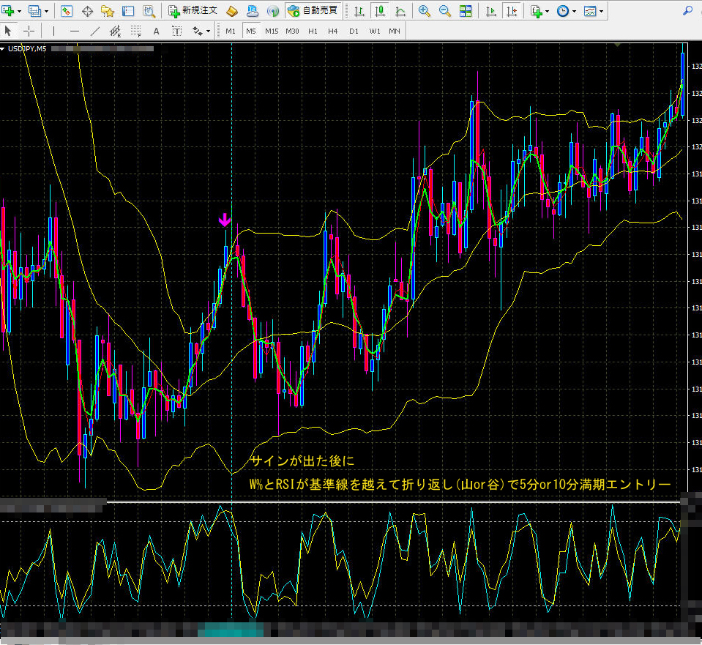Click the 新規注文 new order button
Image resolution: width=702 pixels, height=645 pixels.
(x=193, y=11)
